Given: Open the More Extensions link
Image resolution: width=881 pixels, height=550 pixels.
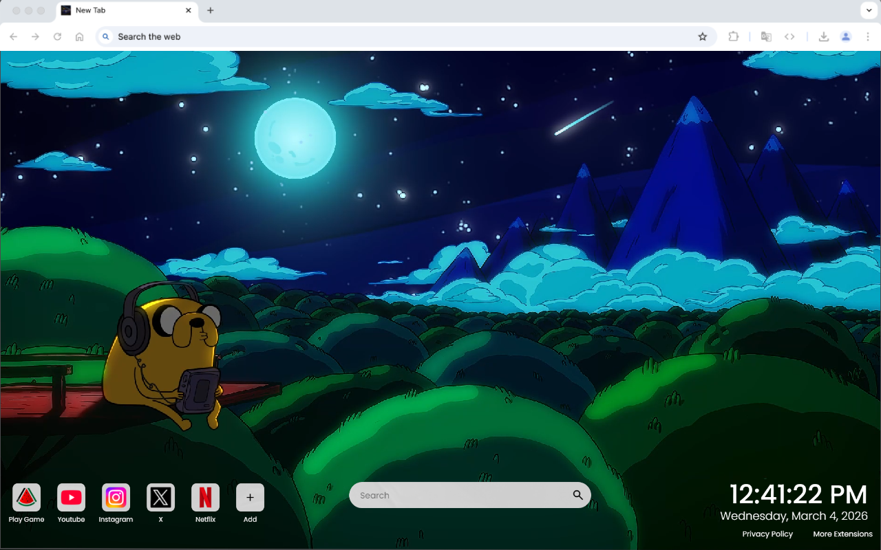Looking at the screenshot, I should pos(842,534).
